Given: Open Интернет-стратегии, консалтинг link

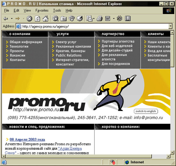Looking at the screenshot, I should point(72,62).
